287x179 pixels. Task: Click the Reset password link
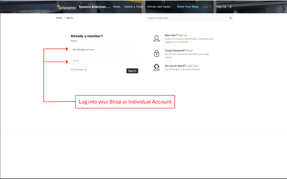click(x=189, y=51)
